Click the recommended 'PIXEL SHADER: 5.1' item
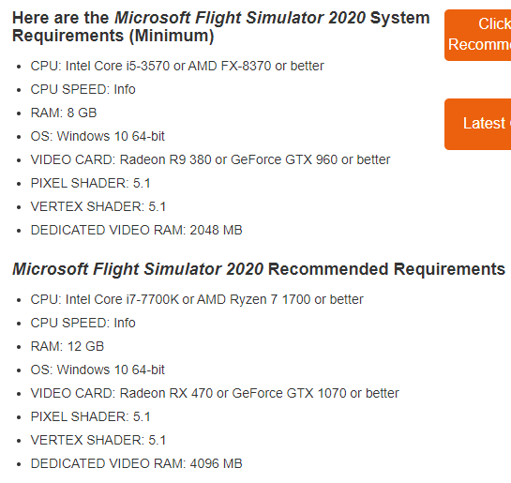 click(x=91, y=416)
